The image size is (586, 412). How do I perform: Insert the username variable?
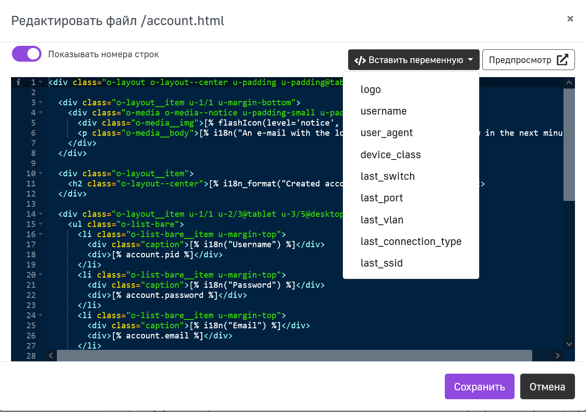click(383, 111)
